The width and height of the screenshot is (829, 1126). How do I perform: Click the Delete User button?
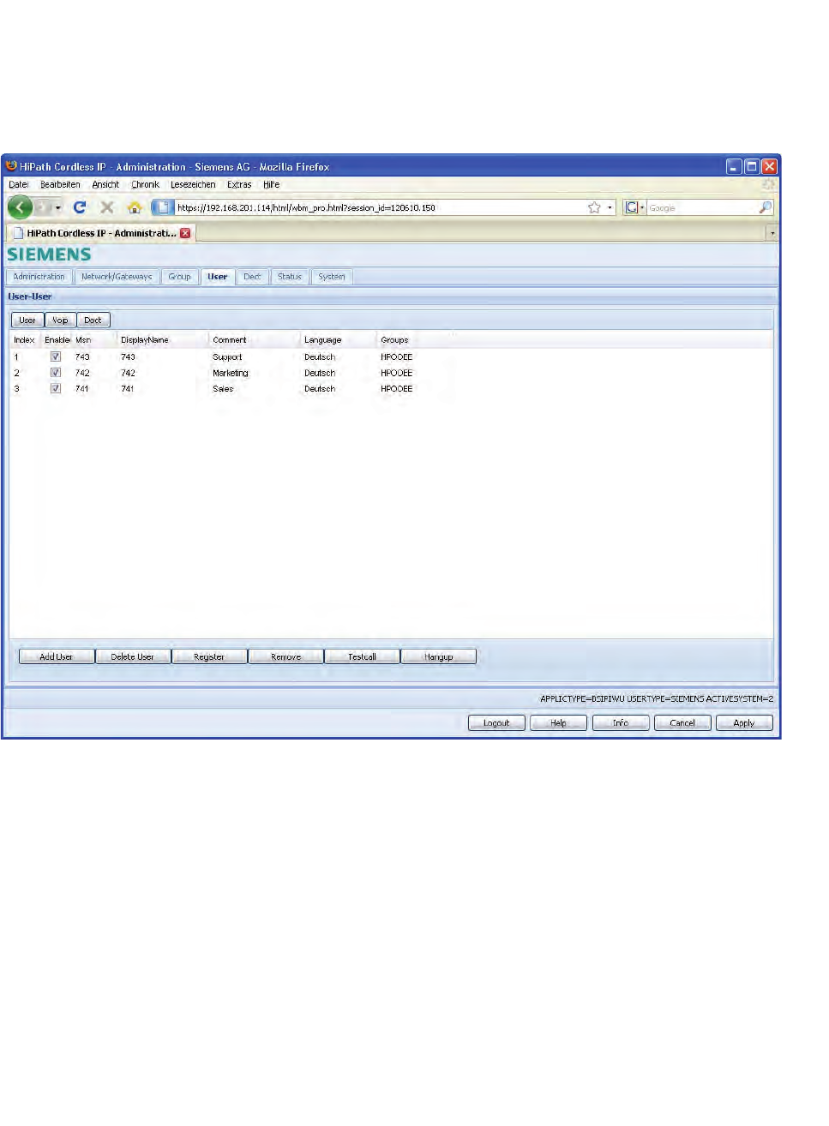pos(133,657)
